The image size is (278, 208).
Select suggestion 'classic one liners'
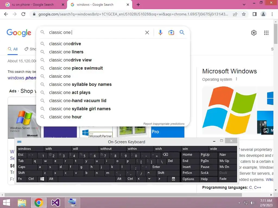tap(113, 52)
